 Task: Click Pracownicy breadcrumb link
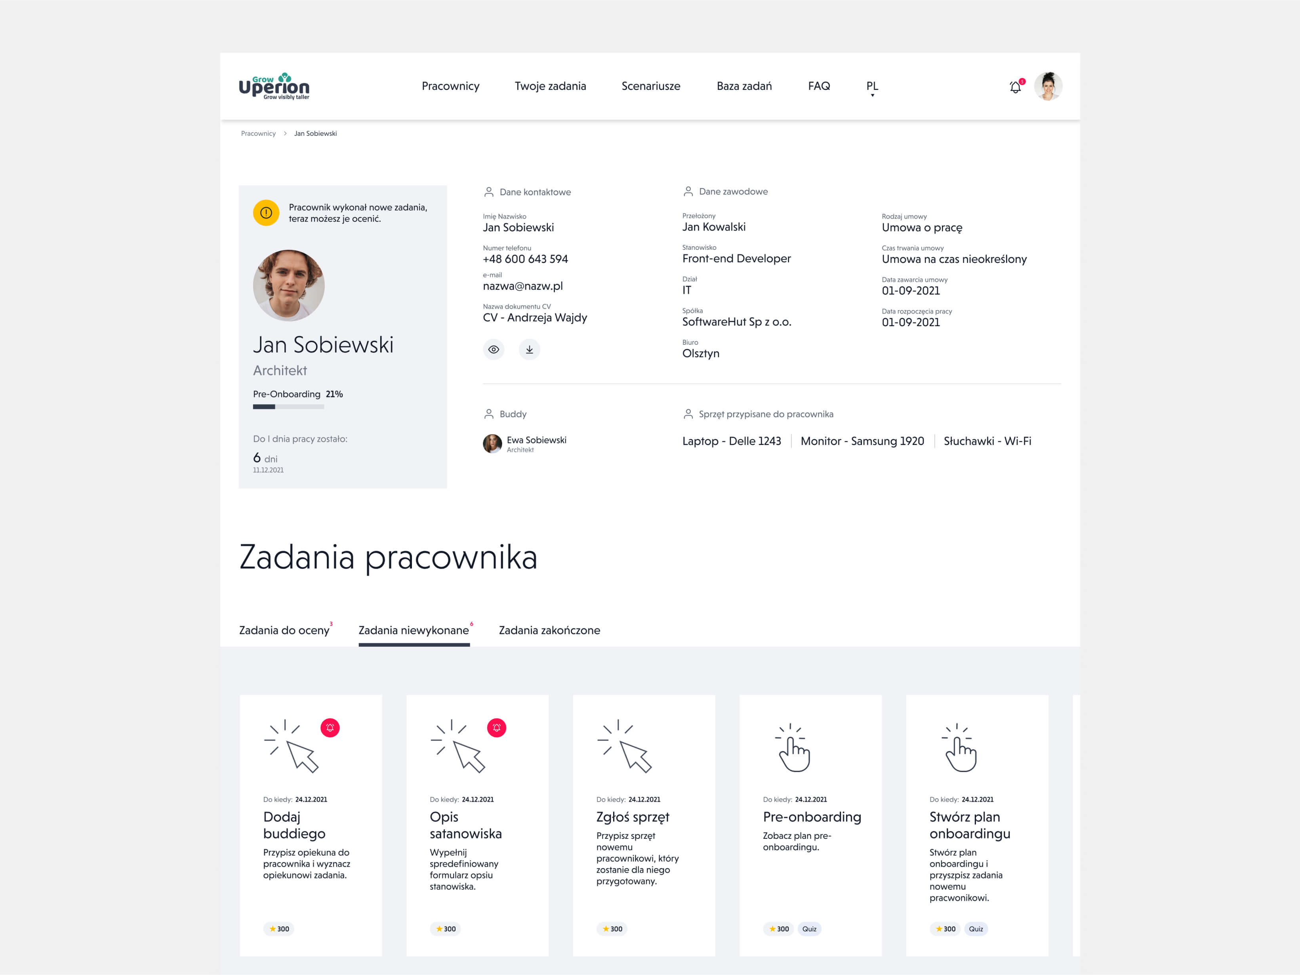pyautogui.click(x=258, y=133)
